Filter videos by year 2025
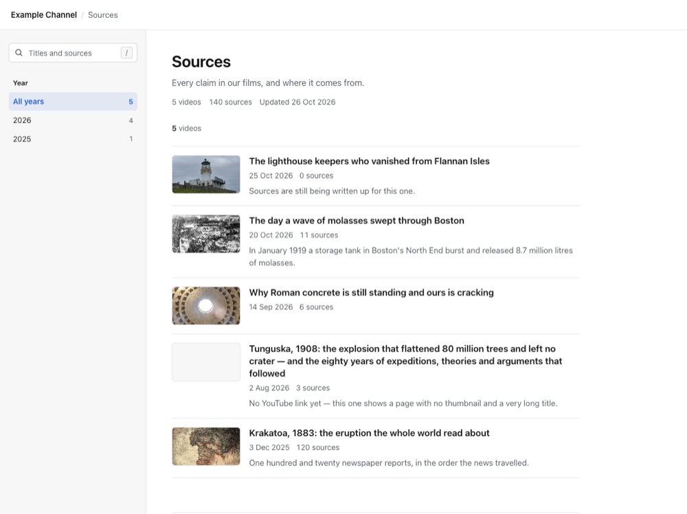 point(73,139)
